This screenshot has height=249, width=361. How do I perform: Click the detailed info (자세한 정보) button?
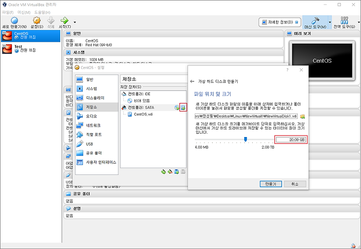(x=280, y=22)
